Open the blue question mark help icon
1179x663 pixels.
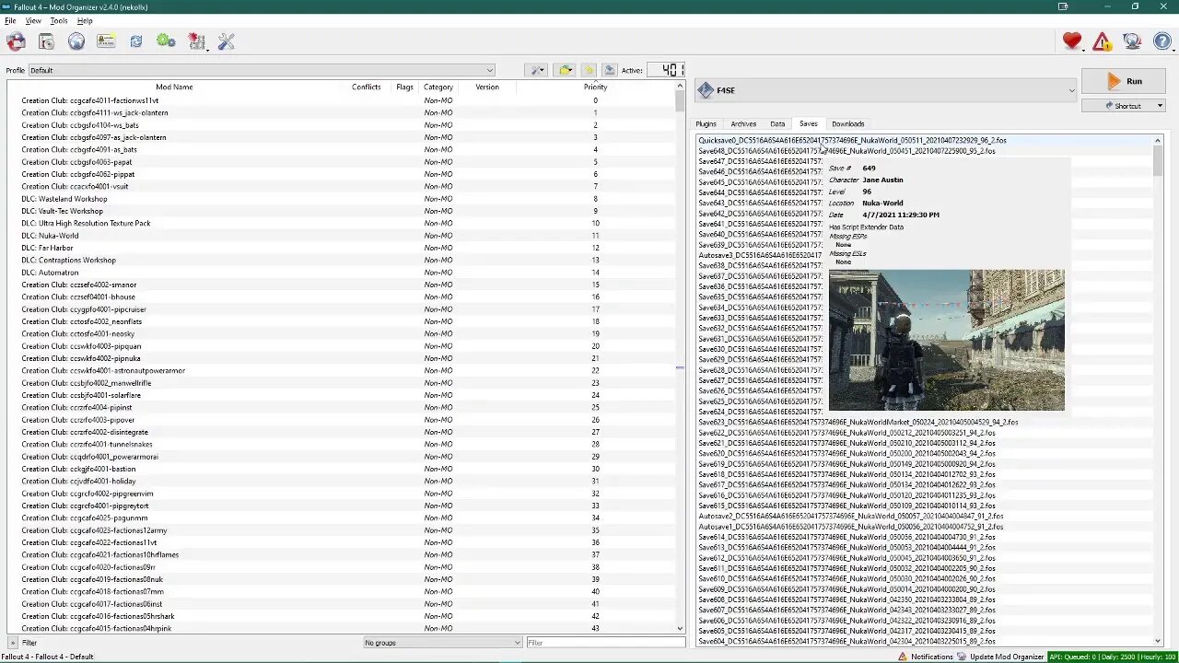tap(1161, 41)
